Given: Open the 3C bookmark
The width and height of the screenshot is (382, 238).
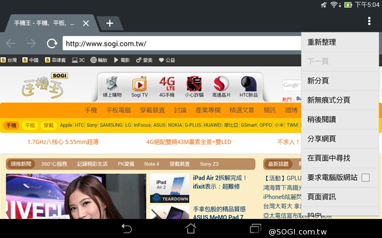Looking at the screenshot, I should [78, 60].
